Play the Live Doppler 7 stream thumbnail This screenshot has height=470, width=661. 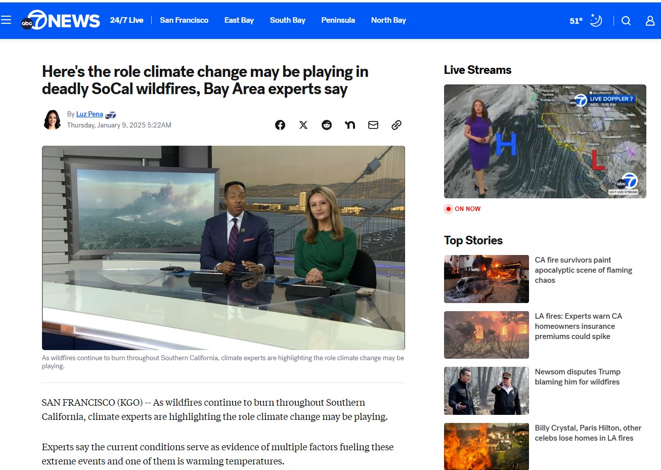click(x=545, y=141)
